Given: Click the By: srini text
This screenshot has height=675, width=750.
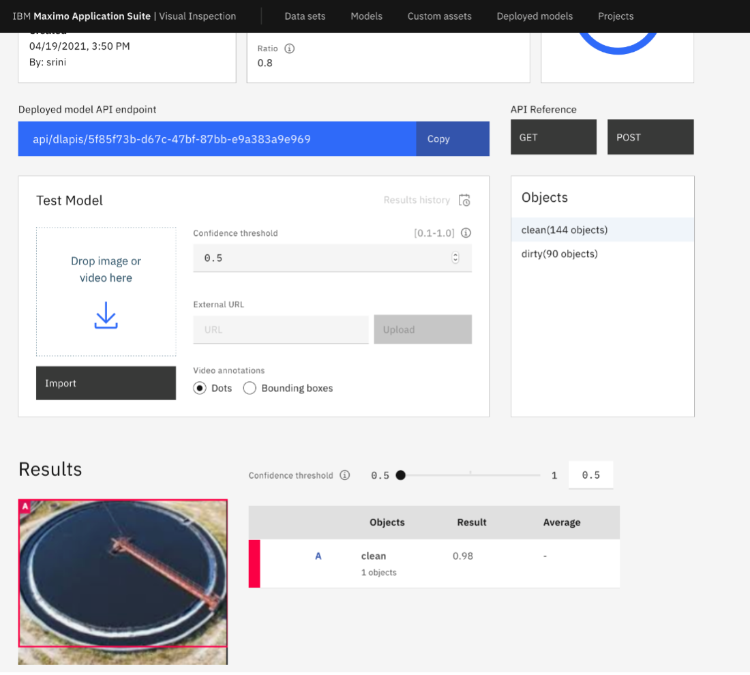Looking at the screenshot, I should (x=48, y=62).
